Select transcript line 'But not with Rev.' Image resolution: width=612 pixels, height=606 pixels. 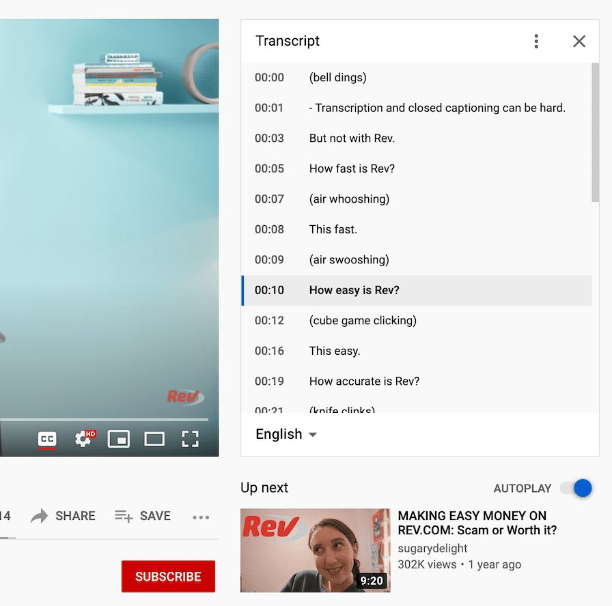click(x=417, y=138)
